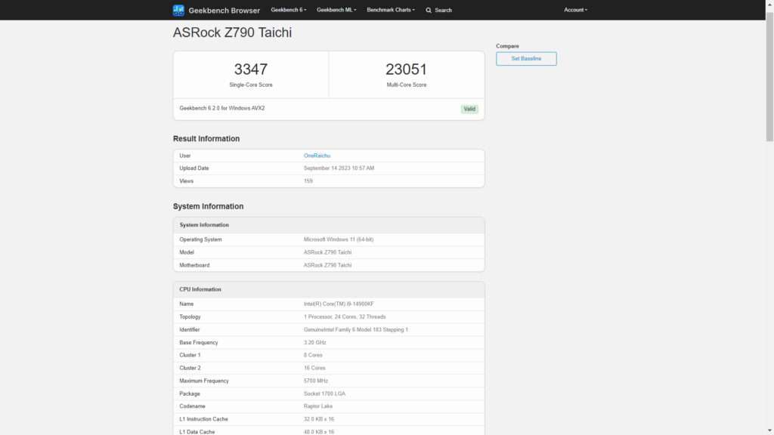Click Geekbench 6.2.0 for Windows AVX2 text
Image resolution: width=774 pixels, height=435 pixels.
tap(222, 108)
